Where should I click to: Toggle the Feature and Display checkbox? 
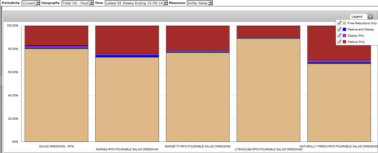click(340, 29)
